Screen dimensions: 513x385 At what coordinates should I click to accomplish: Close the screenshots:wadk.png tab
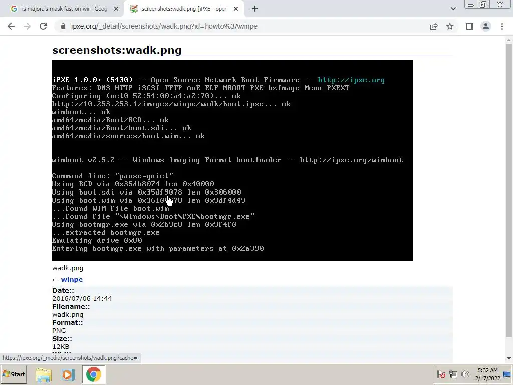[236, 9]
